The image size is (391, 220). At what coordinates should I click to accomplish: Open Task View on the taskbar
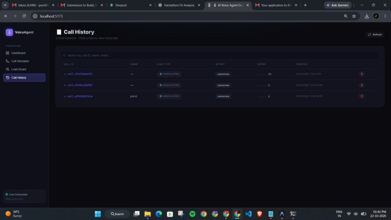tap(136, 214)
